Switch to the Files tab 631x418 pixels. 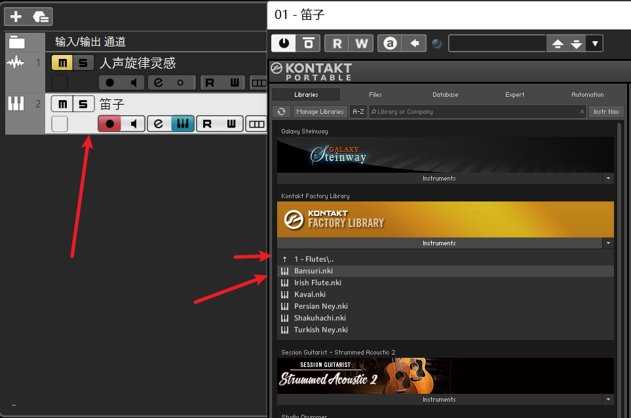click(x=375, y=94)
